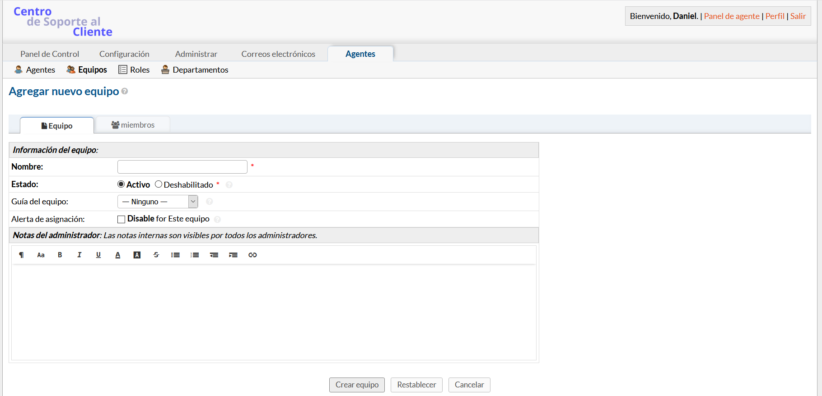Select the Deshabilitado status option
The image size is (822, 396).
[x=159, y=184]
